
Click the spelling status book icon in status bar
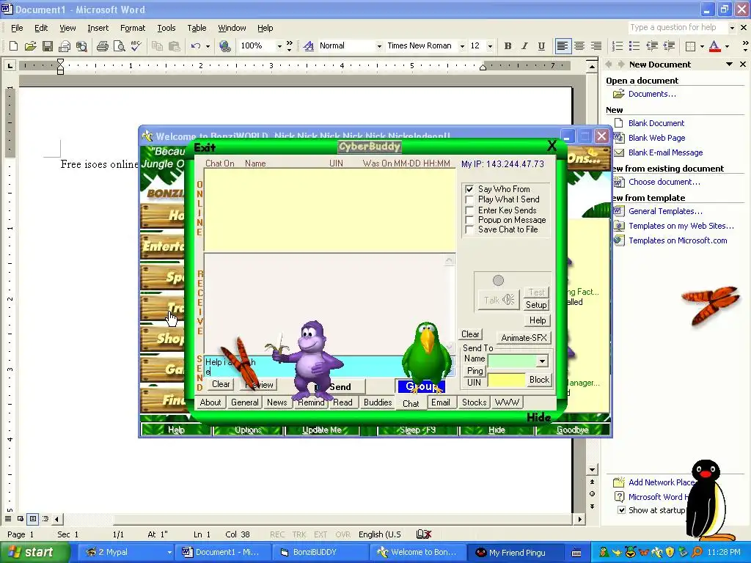click(x=424, y=534)
